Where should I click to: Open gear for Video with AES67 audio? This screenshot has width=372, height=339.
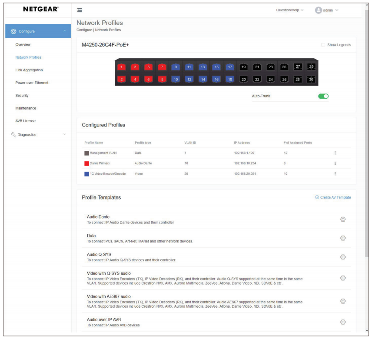coord(343,301)
